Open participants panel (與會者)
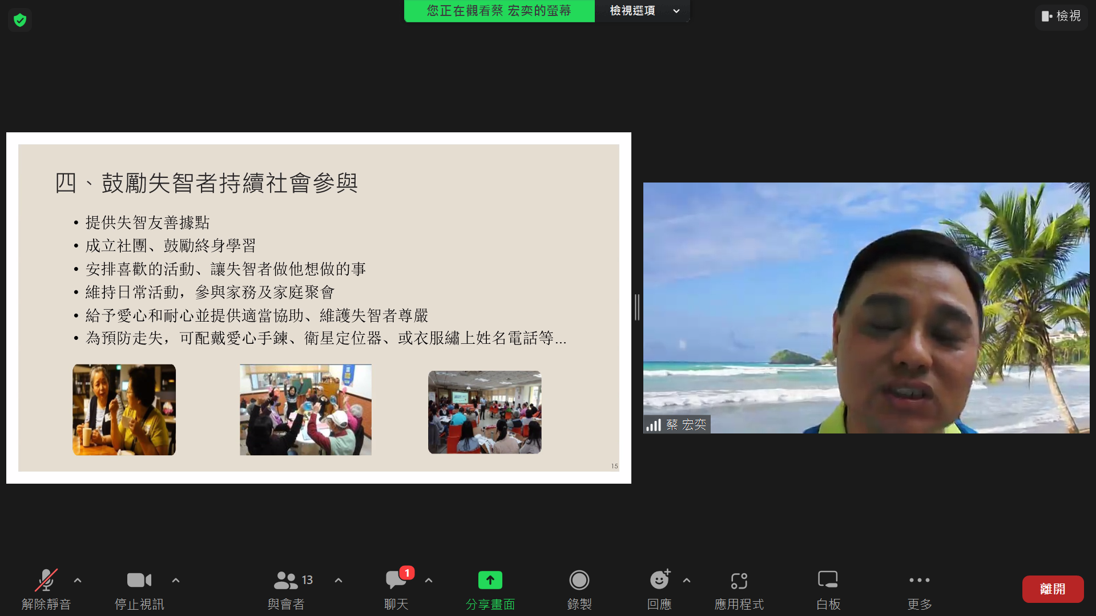The height and width of the screenshot is (616, 1096). (285, 580)
